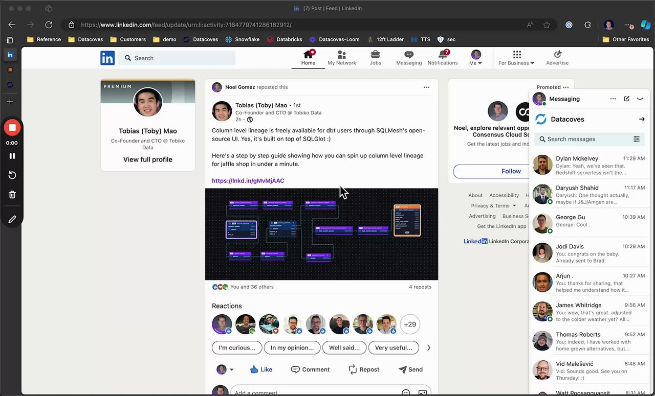The height and width of the screenshot is (396, 655).
Task: Collapse the Messaging panel
Action: click(640, 99)
